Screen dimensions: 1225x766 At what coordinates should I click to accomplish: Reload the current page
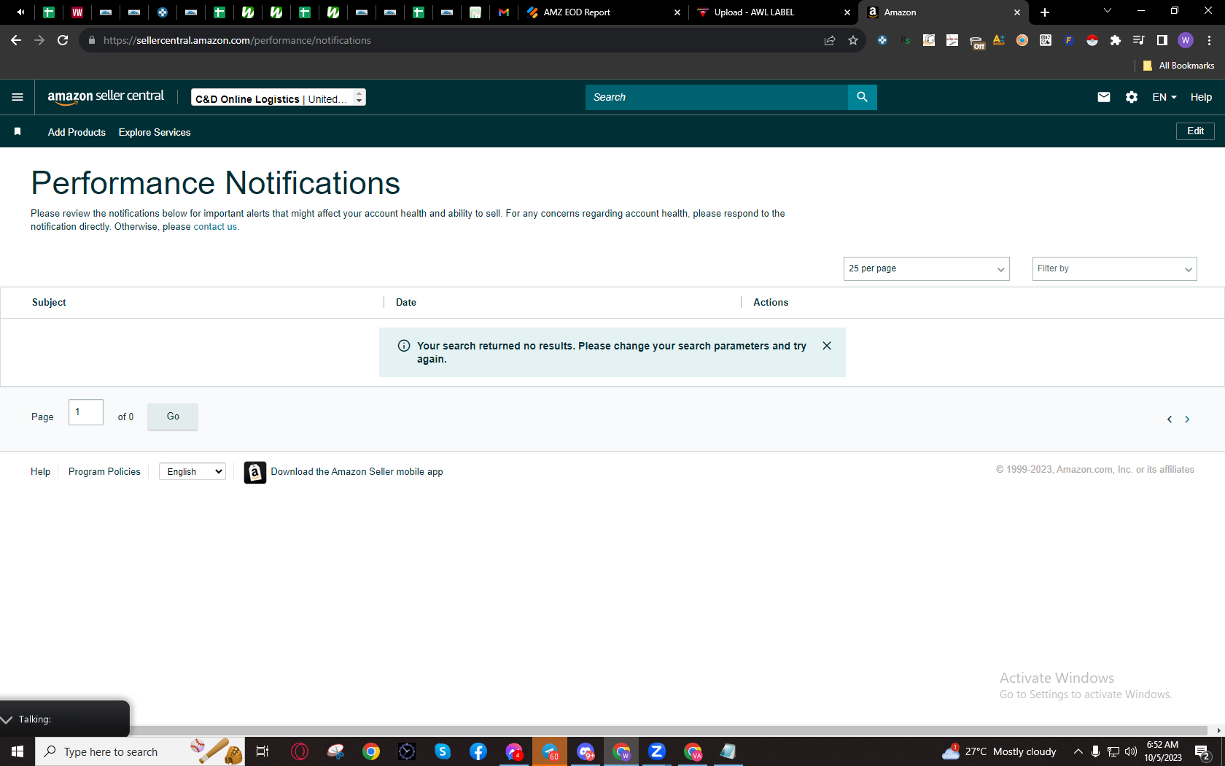click(x=63, y=40)
